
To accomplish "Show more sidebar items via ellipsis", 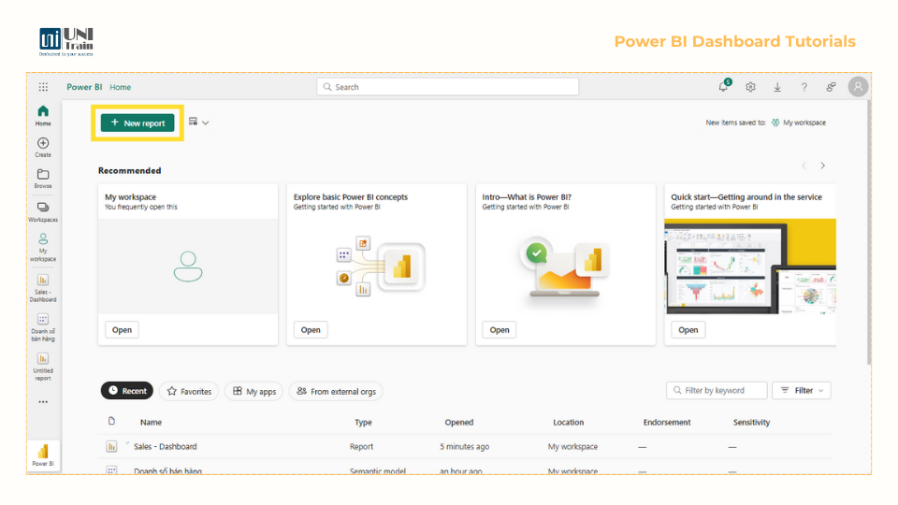I will 43,402.
